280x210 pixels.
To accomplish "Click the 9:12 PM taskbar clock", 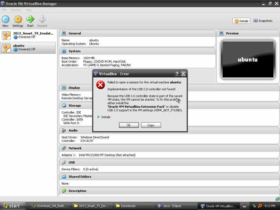I will [270, 206].
